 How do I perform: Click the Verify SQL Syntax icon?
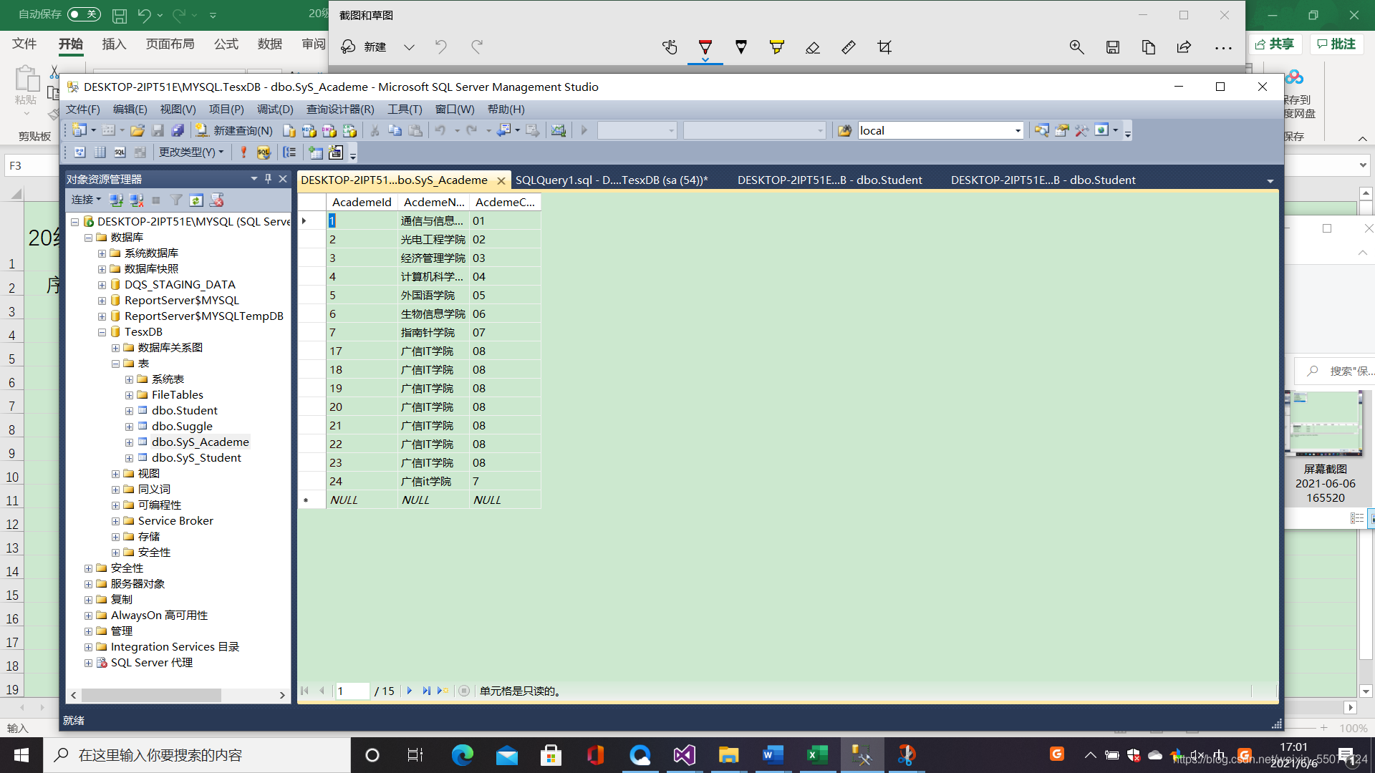click(264, 152)
